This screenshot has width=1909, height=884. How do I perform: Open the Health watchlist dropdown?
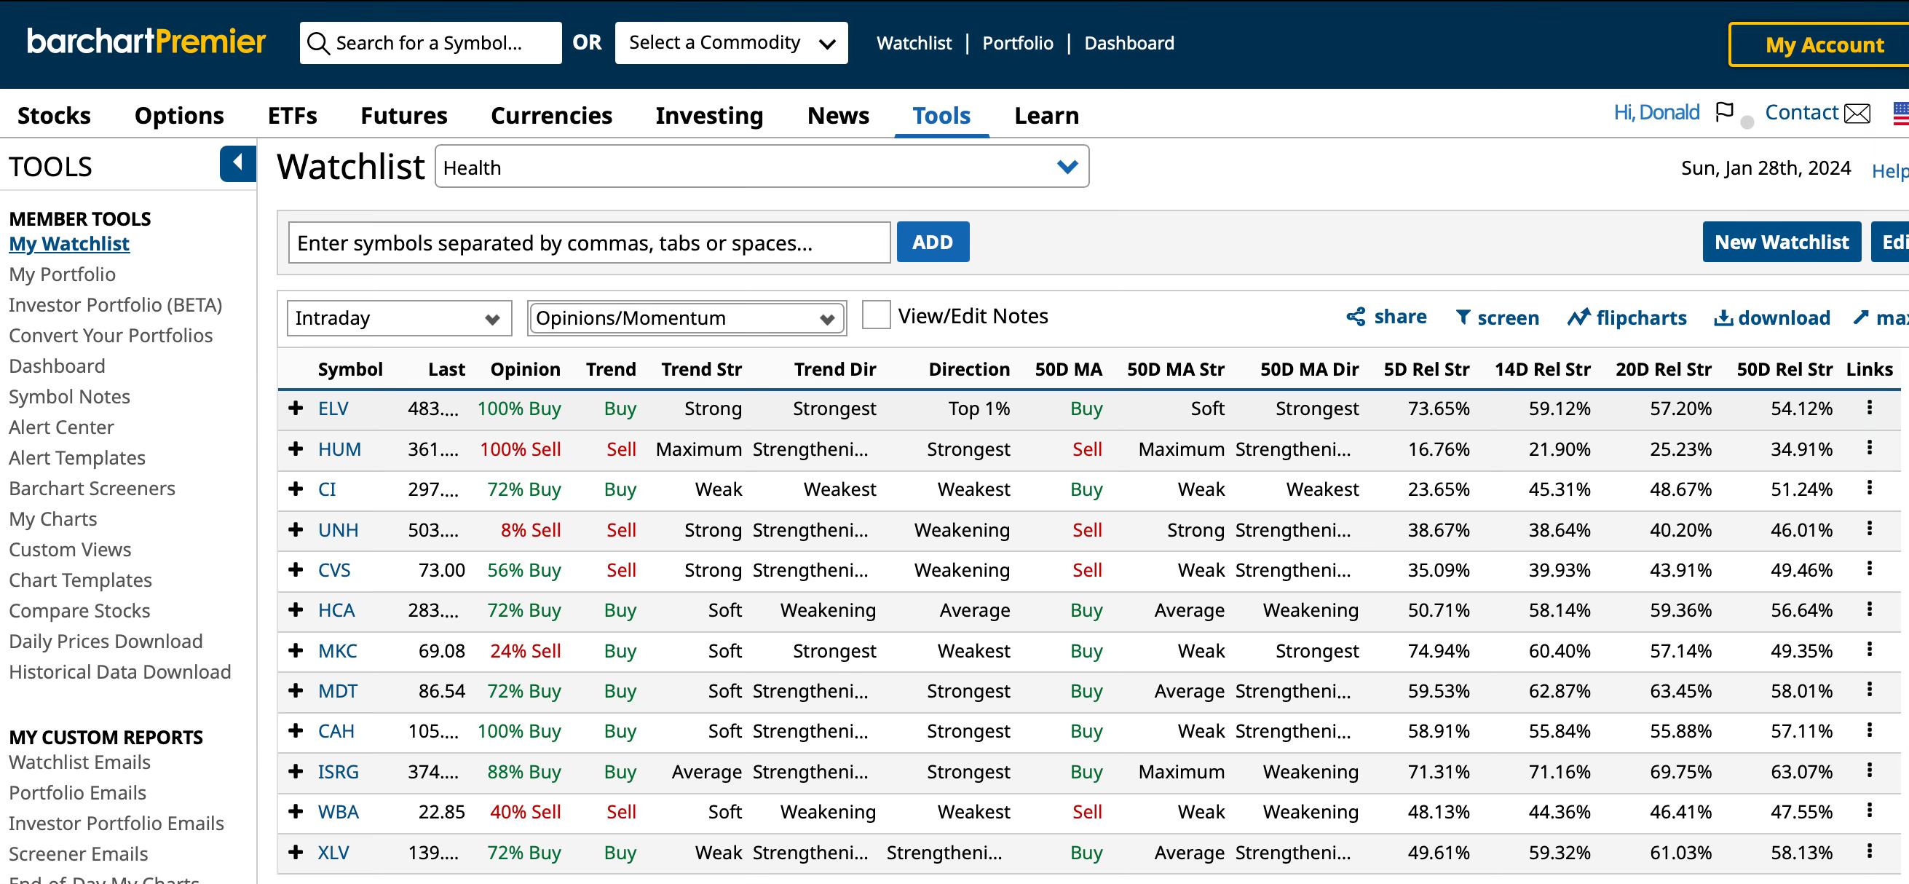click(762, 167)
